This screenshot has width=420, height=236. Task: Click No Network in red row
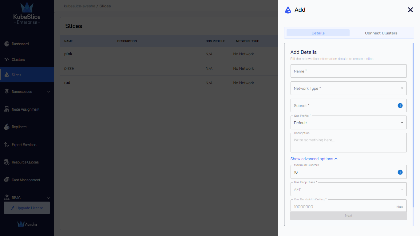[244, 83]
